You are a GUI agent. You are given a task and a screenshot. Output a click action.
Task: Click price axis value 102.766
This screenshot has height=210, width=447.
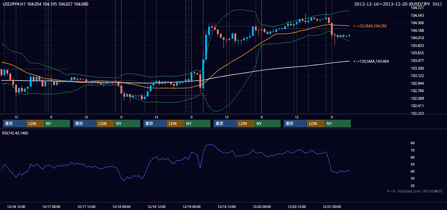coord(418,91)
